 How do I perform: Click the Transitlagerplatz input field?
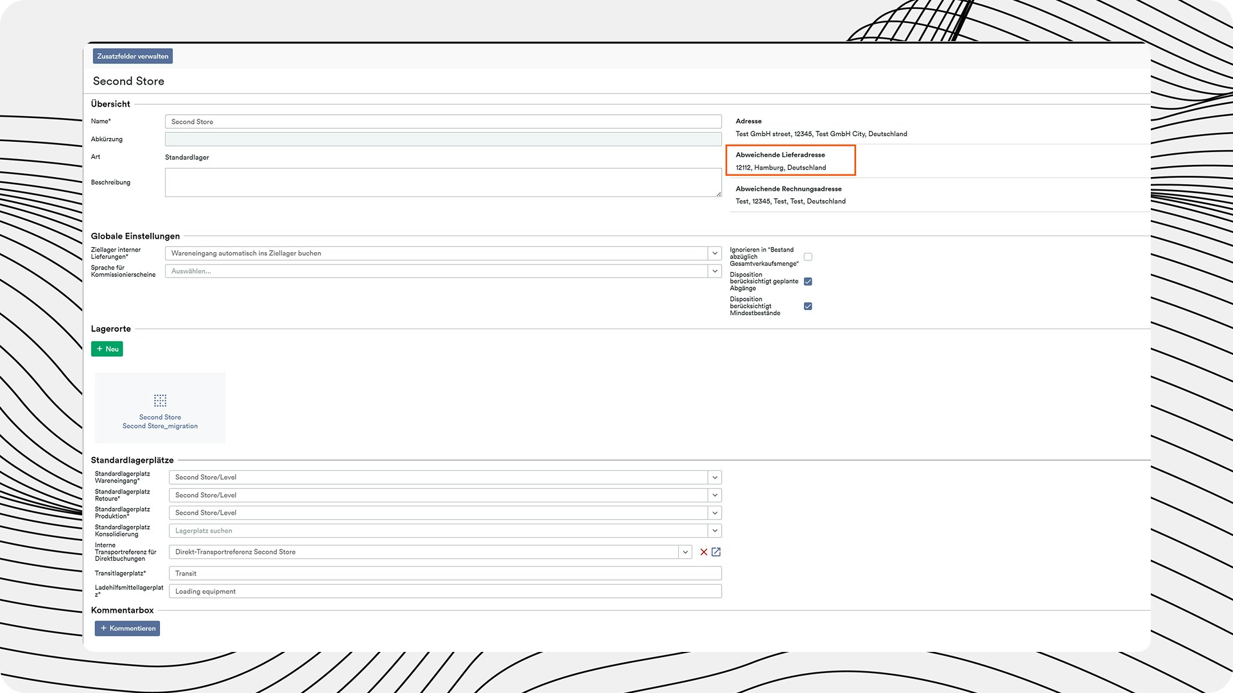pyautogui.click(x=445, y=574)
